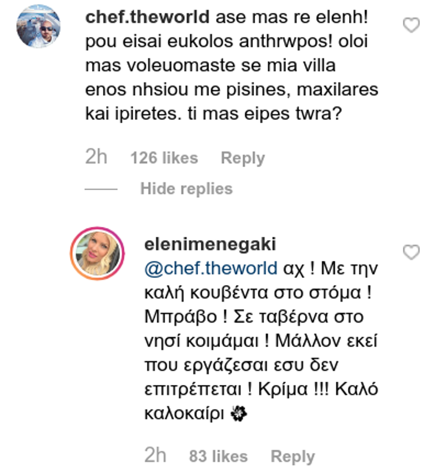Viewport: 446px width, 473px height.
Task: Reply to elenimenegaki's comment
Action: pos(293,457)
